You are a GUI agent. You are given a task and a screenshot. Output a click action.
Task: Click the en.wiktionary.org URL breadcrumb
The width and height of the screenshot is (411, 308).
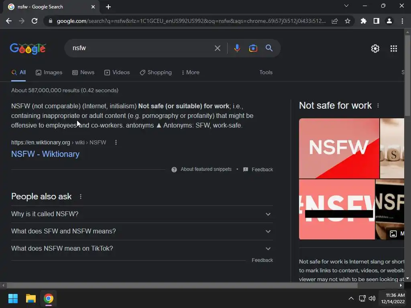click(59, 142)
